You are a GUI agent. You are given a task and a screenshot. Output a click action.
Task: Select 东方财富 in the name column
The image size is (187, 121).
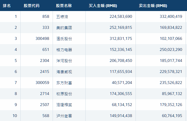pyautogui.click(x=64, y=83)
